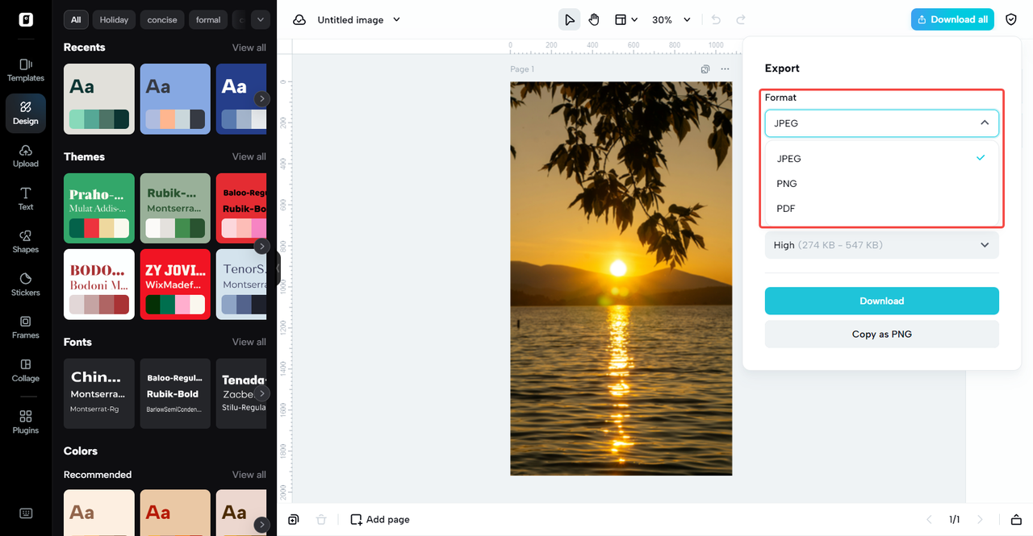
Task: Choose the checked JPEG format option
Action: click(789, 159)
